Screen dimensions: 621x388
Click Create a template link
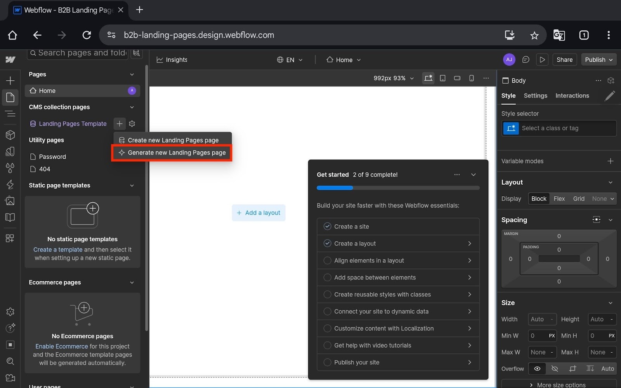(58, 249)
